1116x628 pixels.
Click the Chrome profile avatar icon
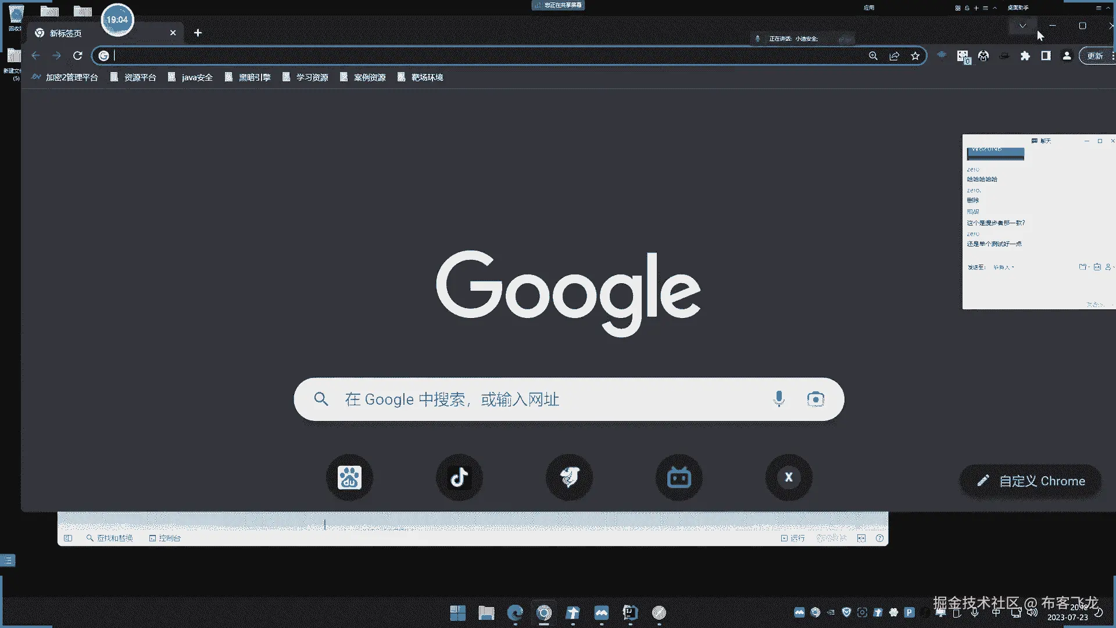click(1067, 56)
